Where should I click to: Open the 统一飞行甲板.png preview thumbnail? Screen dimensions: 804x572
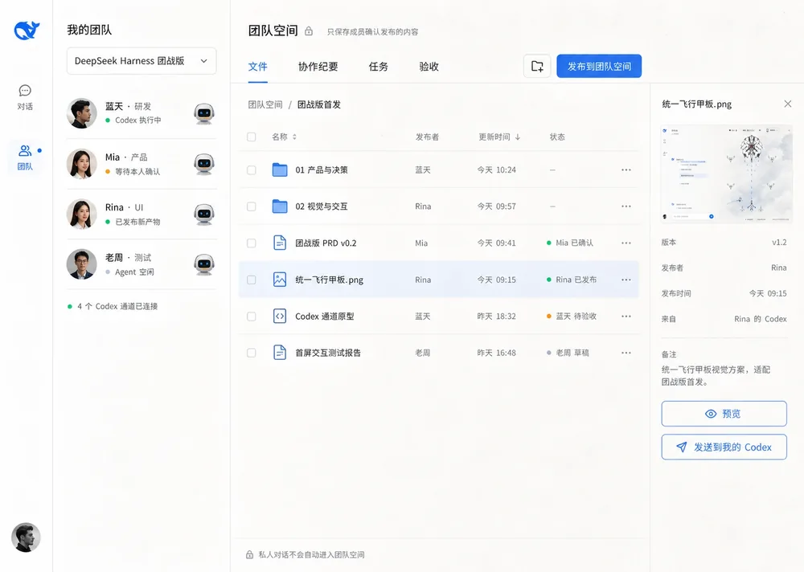[726, 174]
